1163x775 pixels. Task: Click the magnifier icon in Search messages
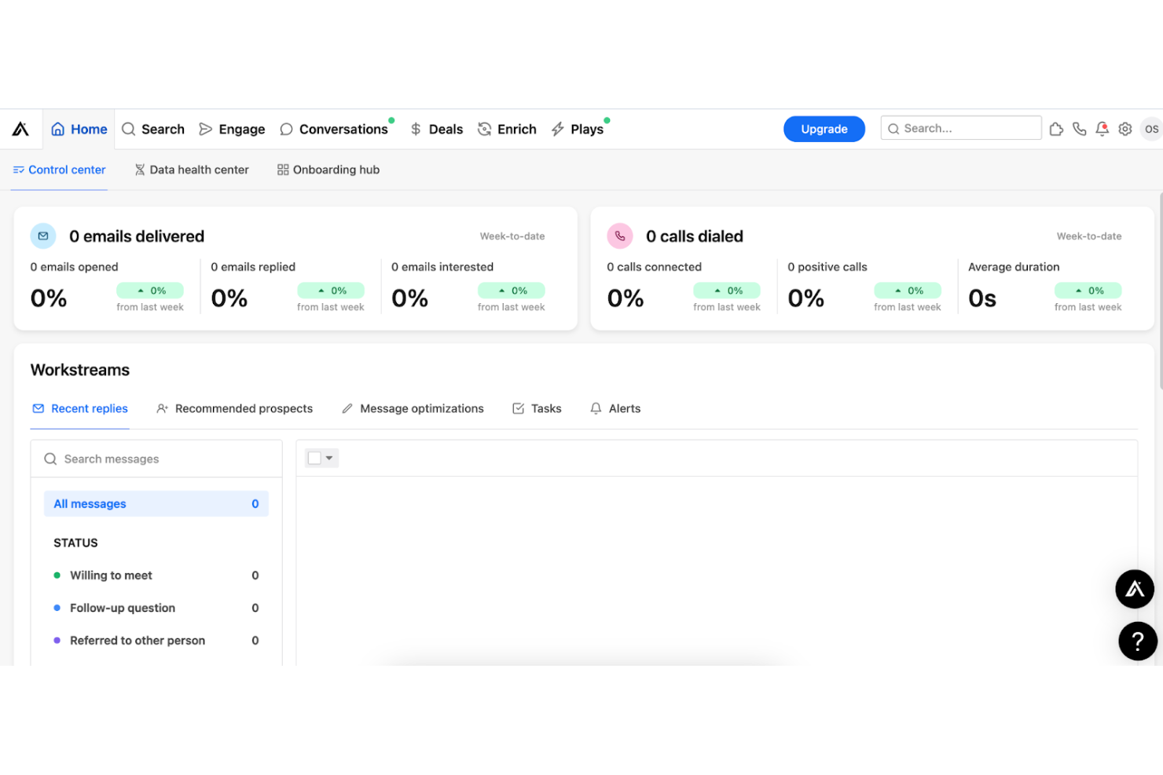point(50,459)
